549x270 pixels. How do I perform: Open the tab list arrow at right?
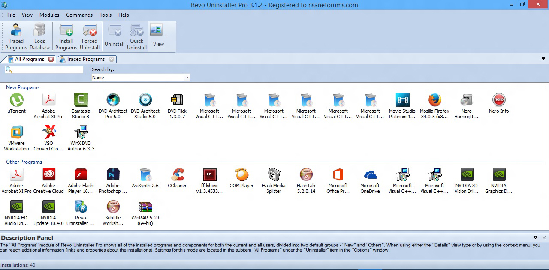click(x=544, y=59)
